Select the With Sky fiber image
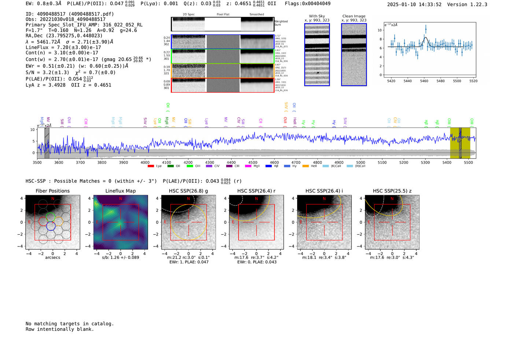The width and height of the screenshot is (513, 349). tap(317, 55)
